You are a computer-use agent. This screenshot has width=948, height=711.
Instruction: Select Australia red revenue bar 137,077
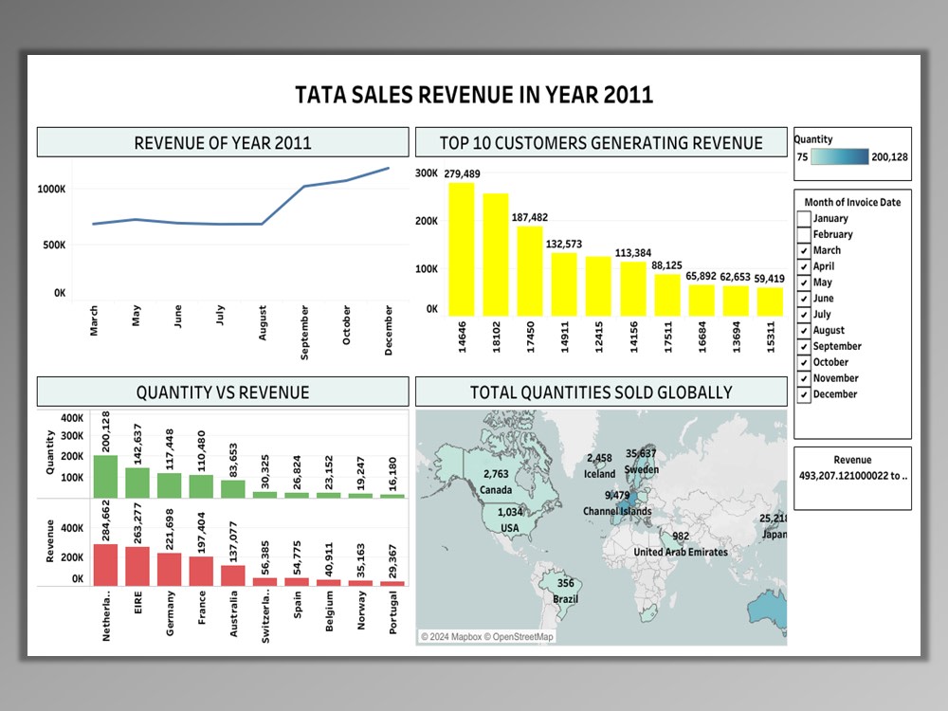(x=233, y=575)
